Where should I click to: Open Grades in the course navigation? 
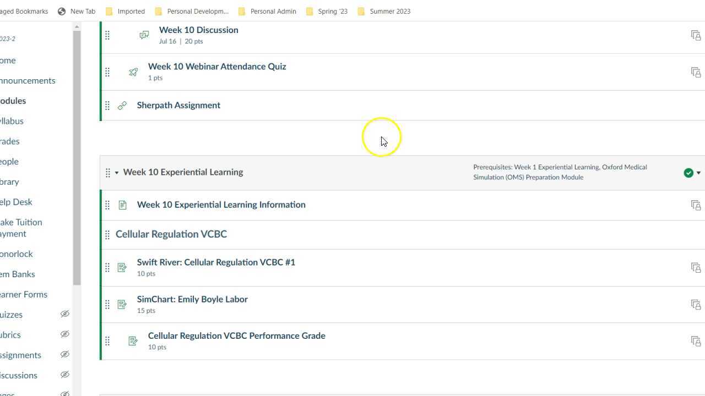click(x=9, y=141)
